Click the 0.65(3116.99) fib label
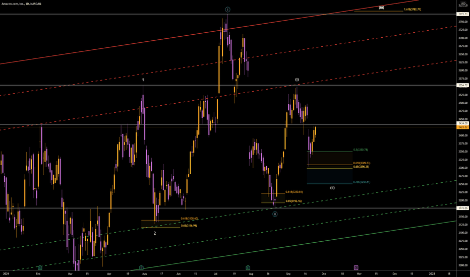 pyautogui.click(x=189, y=226)
